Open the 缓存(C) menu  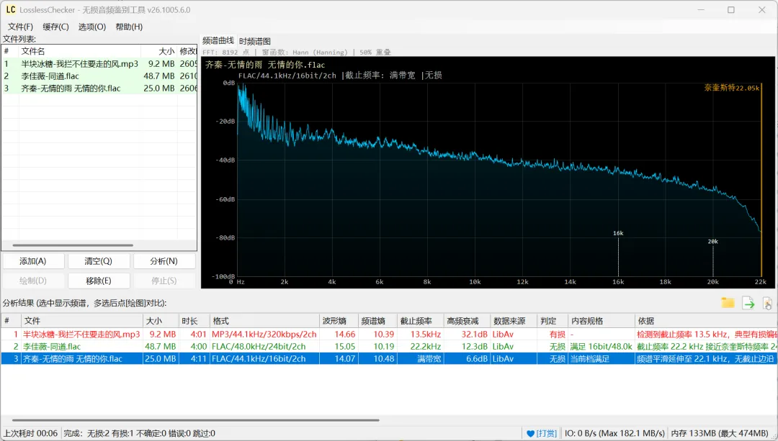click(55, 27)
